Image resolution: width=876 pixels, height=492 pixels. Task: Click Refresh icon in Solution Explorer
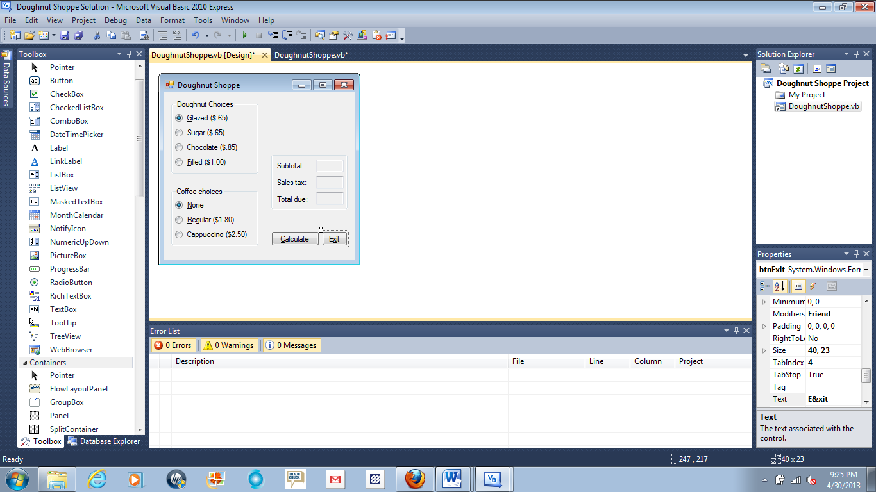[x=798, y=69]
